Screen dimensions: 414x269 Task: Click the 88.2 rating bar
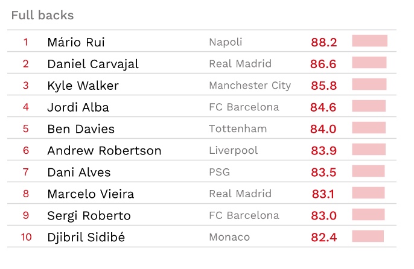pos(369,41)
